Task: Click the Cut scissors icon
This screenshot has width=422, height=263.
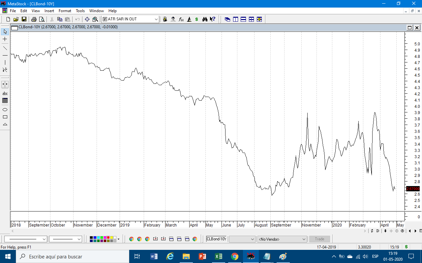Action: click(52, 19)
